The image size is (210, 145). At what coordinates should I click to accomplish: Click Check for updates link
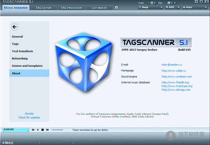[x=29, y=117]
